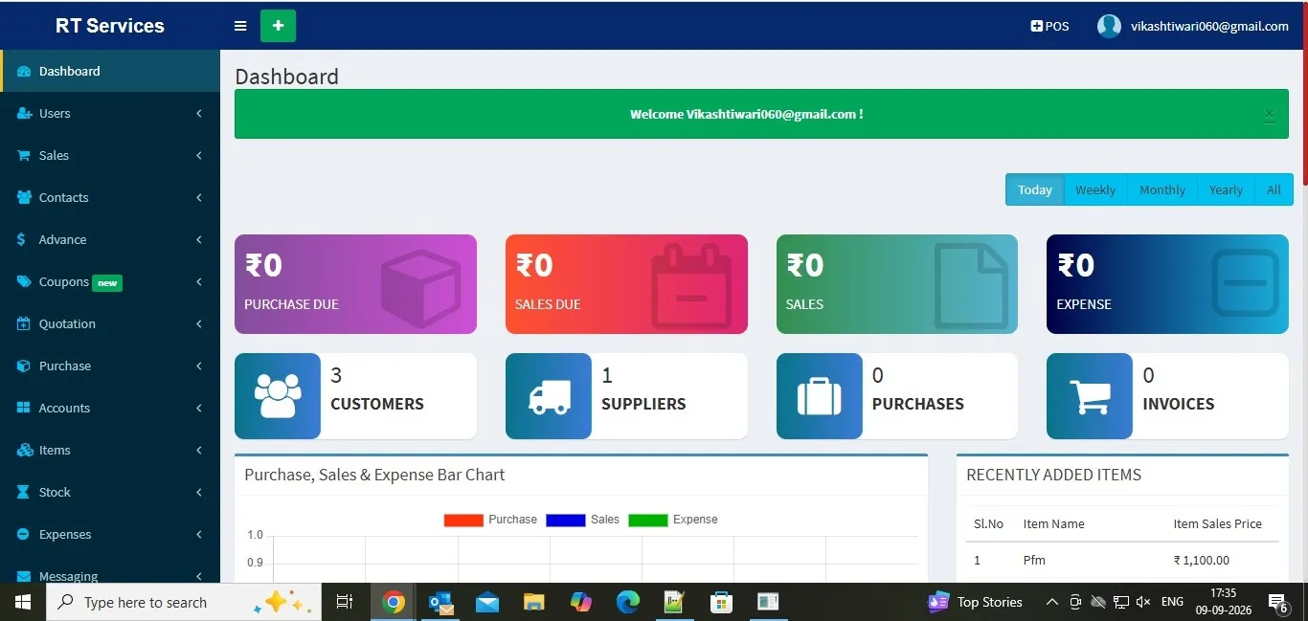This screenshot has width=1308, height=621.
Task: Click the Advance dollar sign icon
Action: pyautogui.click(x=22, y=240)
